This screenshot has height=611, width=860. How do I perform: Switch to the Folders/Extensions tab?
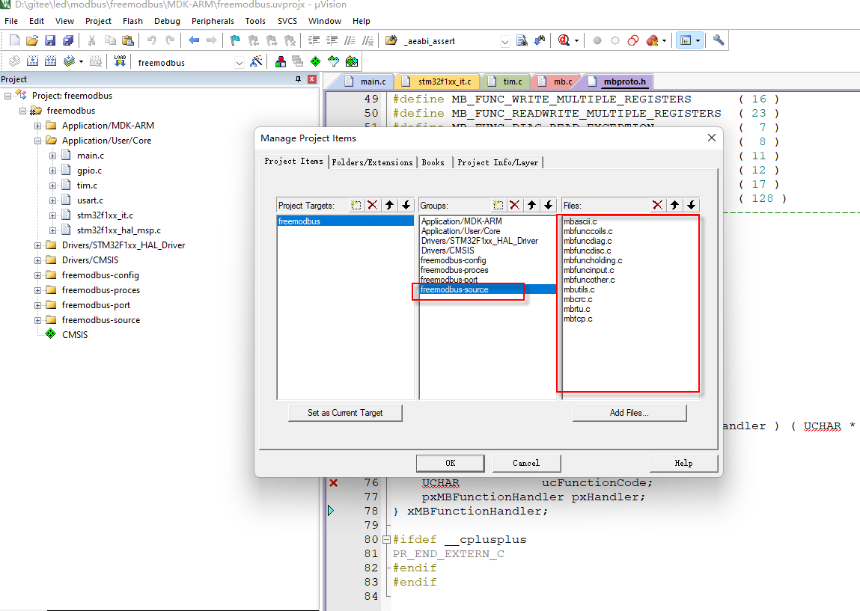coord(371,161)
